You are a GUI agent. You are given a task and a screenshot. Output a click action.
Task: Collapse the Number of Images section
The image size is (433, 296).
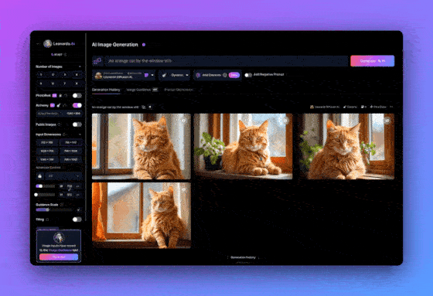tap(80, 66)
